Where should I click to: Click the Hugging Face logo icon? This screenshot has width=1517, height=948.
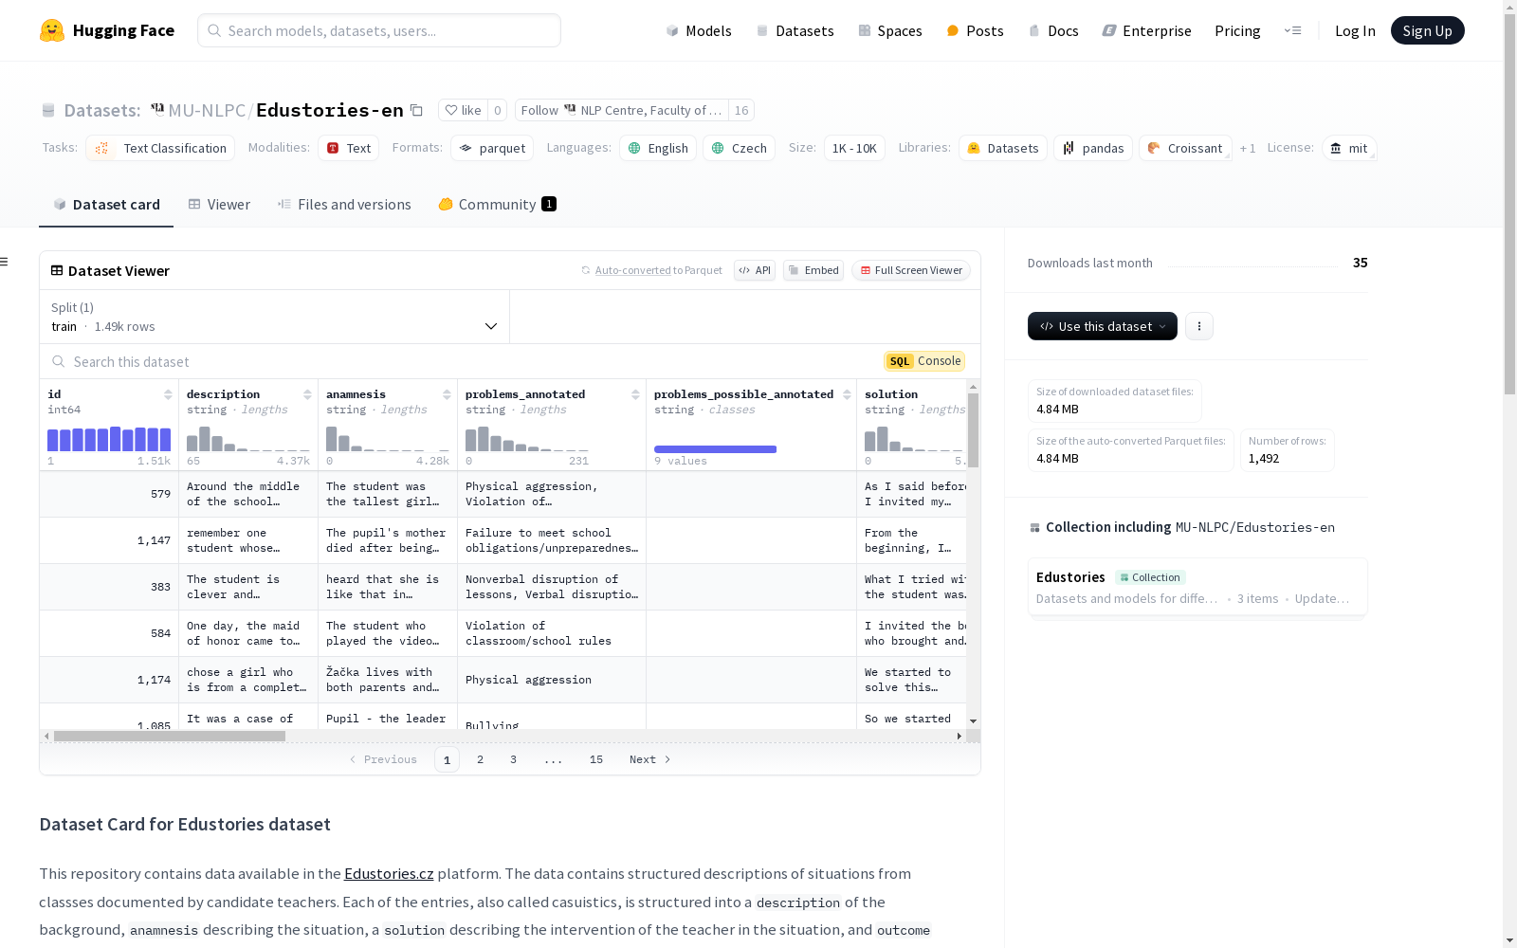click(x=52, y=30)
